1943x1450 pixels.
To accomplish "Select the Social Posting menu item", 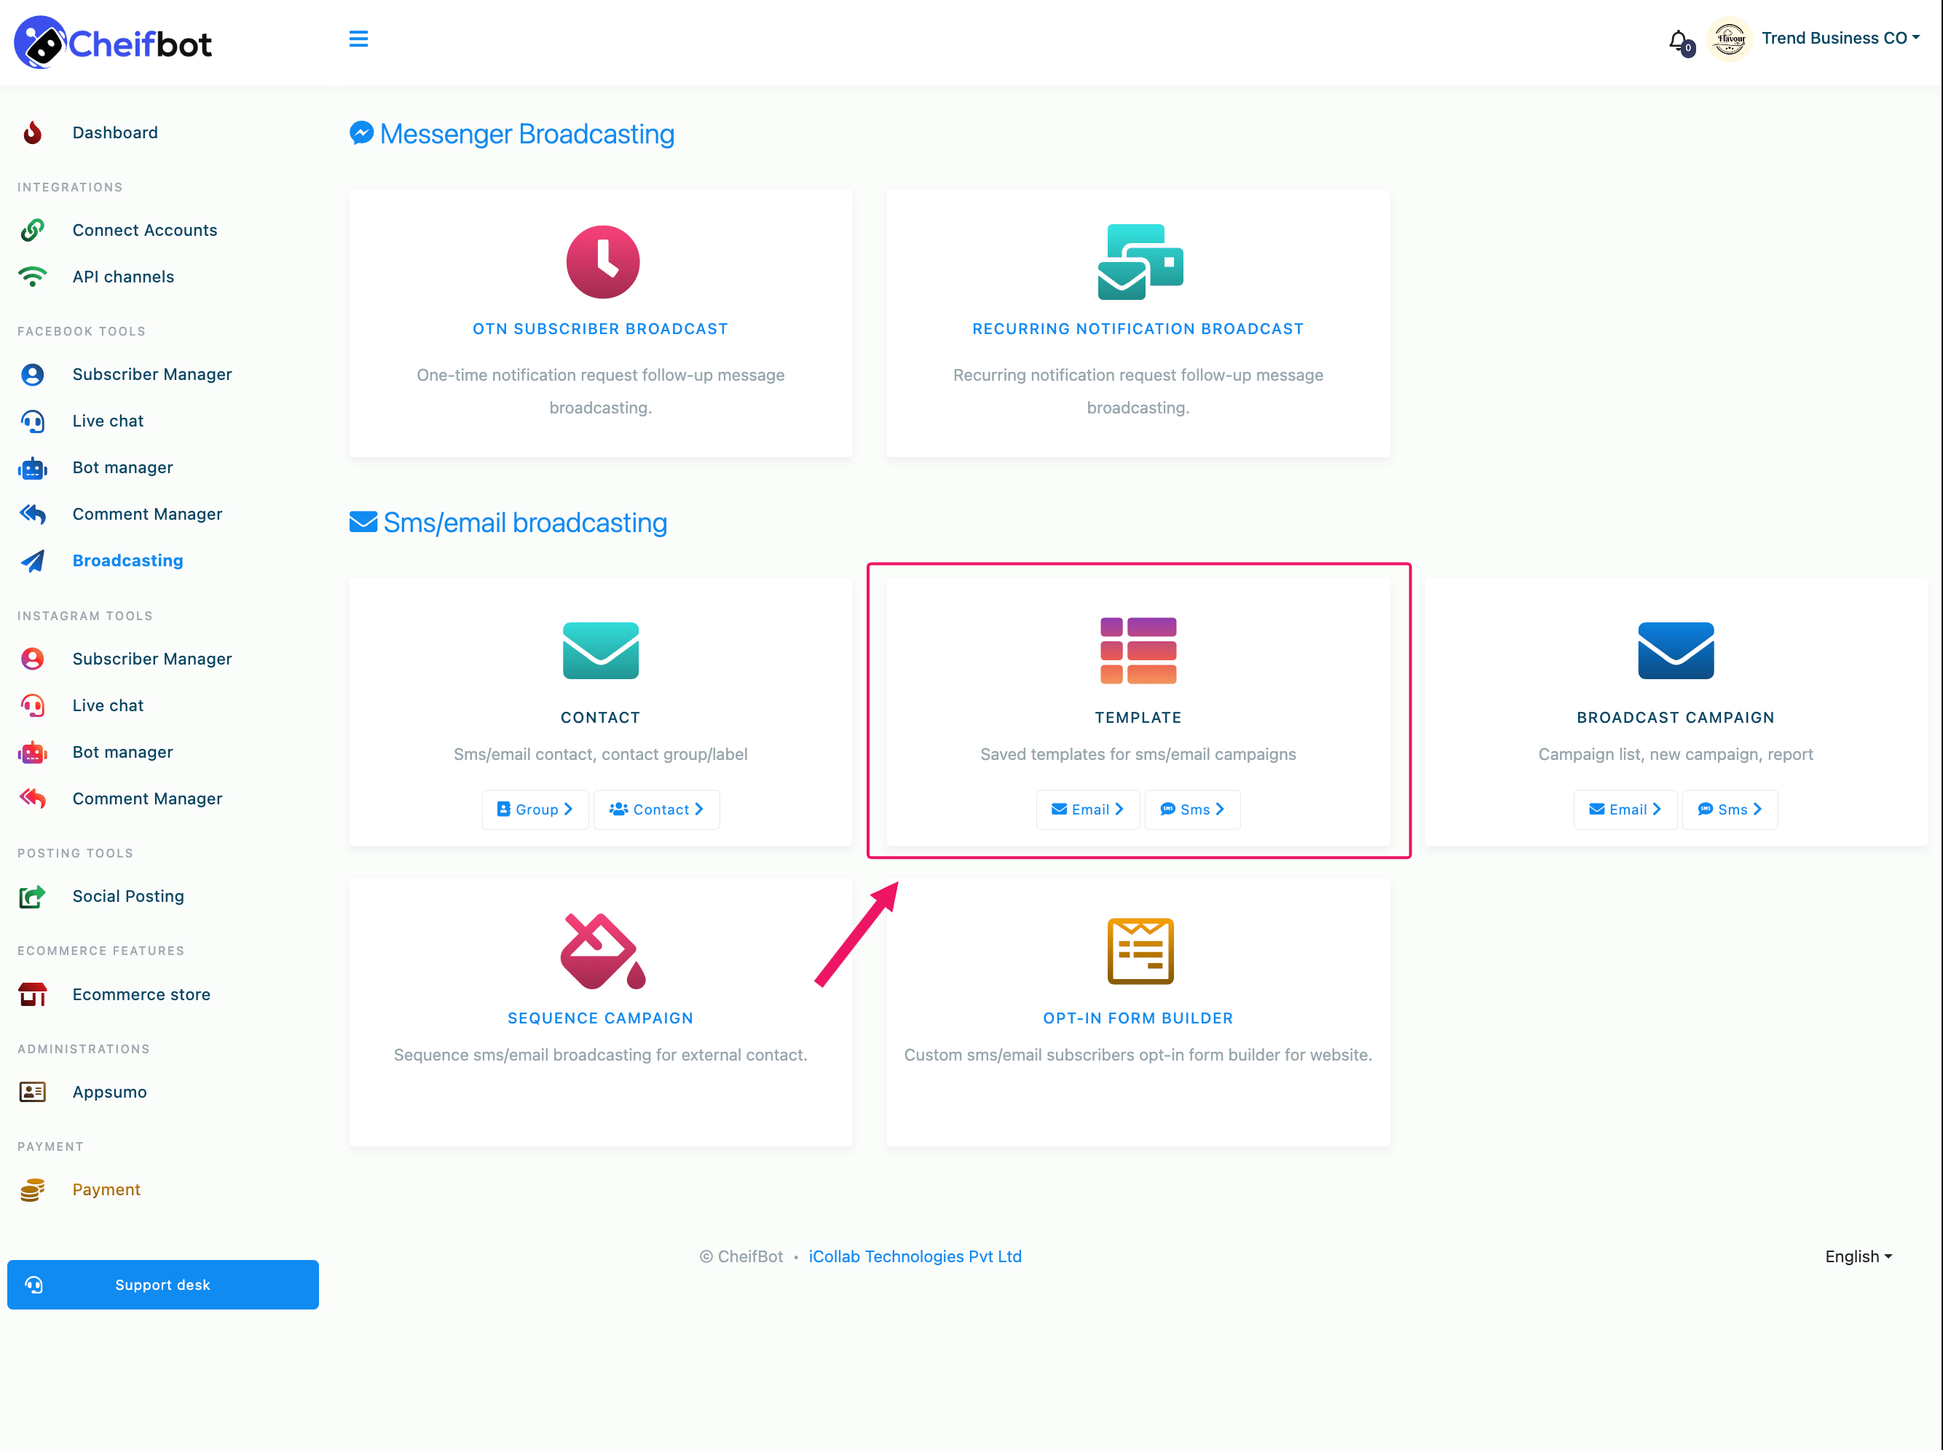I will [x=128, y=895].
